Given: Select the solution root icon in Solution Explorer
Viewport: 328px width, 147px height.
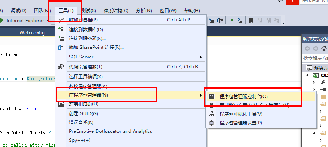Looking at the screenshot, I should coord(309,68).
